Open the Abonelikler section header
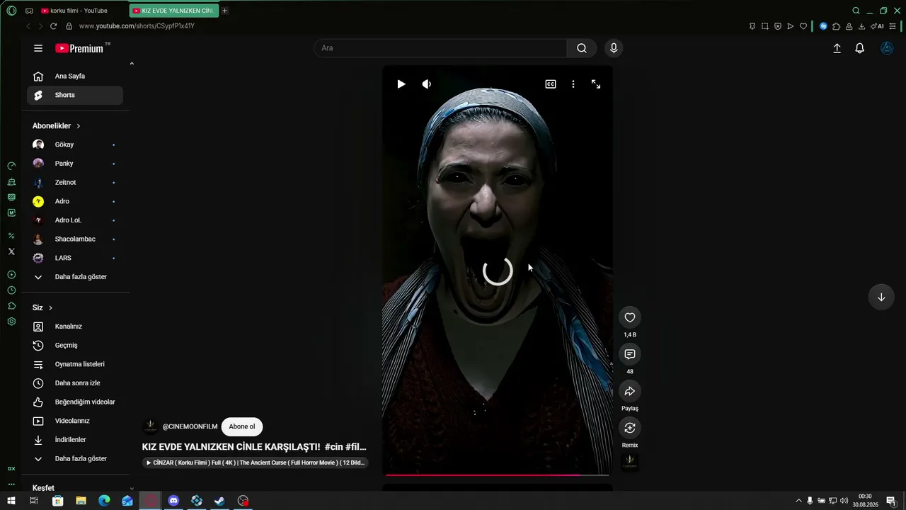906x510 pixels. [57, 126]
